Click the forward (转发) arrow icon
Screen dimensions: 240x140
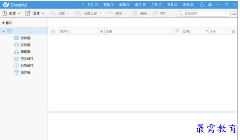pyautogui.click(x=110, y=13)
